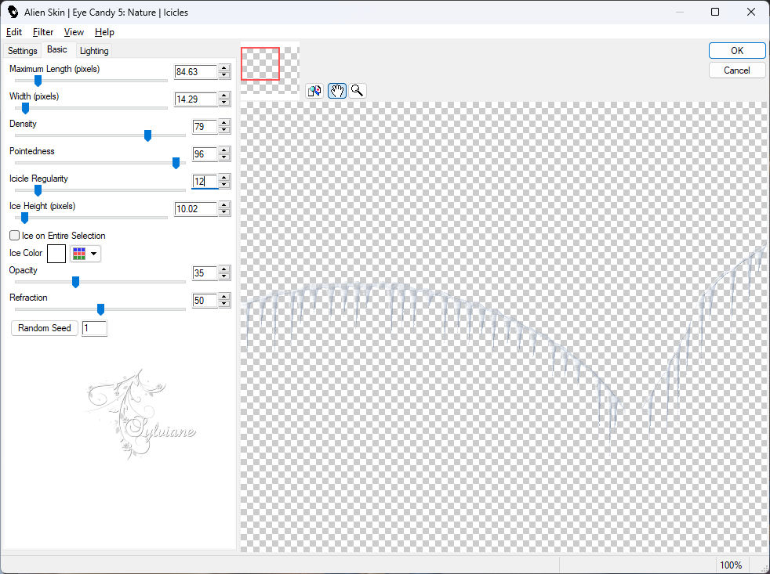Click the Width slider handle
The height and width of the screenshot is (574, 770).
coord(26,108)
